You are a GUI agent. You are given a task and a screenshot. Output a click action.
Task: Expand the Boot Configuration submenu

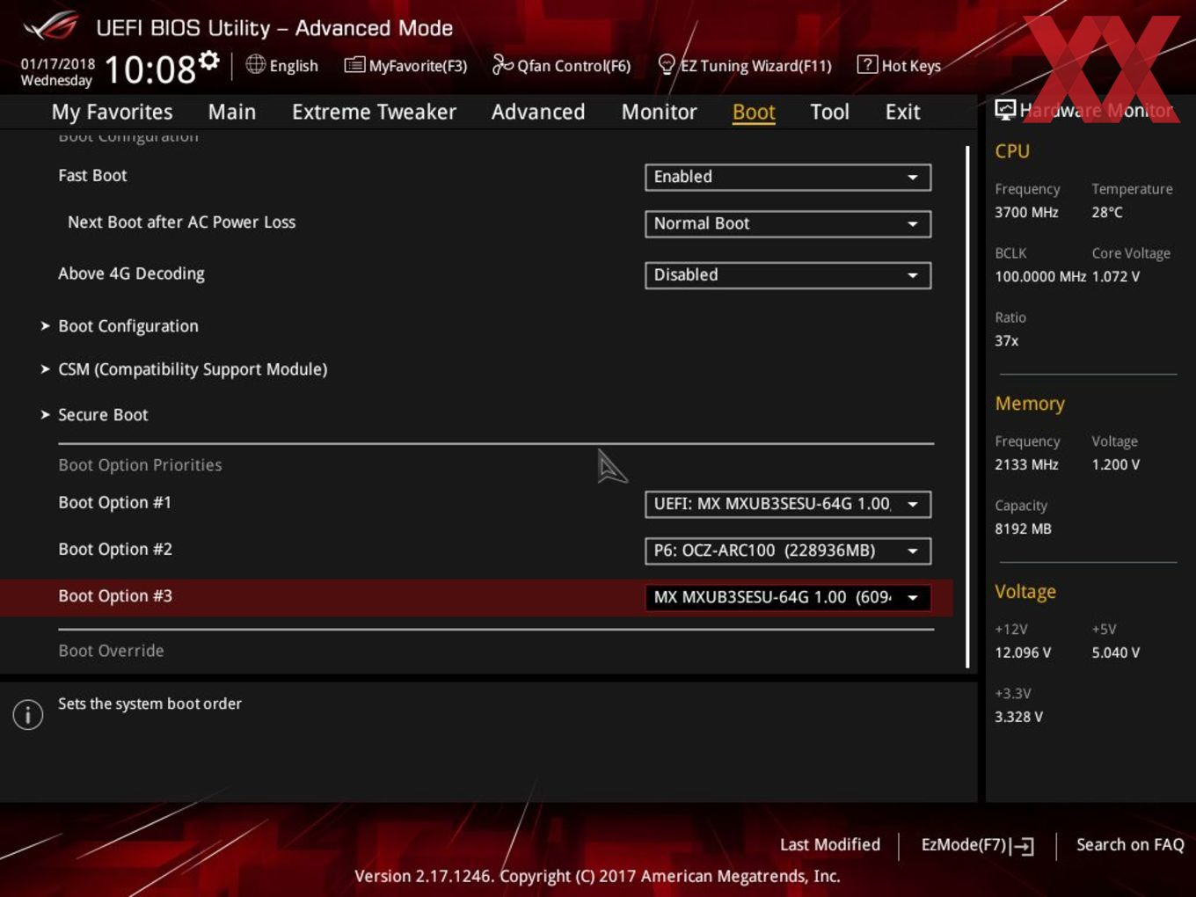[128, 326]
